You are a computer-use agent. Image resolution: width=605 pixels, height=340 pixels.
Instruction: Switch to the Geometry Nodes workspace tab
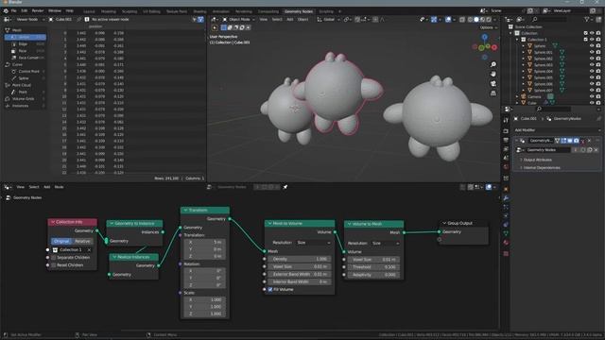(299, 11)
